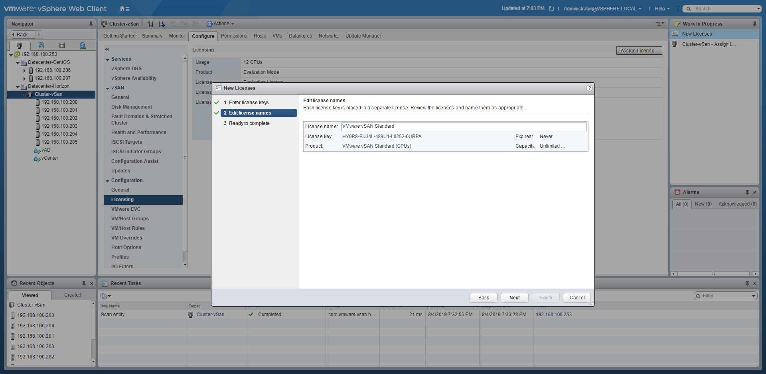
Task: Click the refresh icon beside update time
Action: pyautogui.click(x=551, y=9)
